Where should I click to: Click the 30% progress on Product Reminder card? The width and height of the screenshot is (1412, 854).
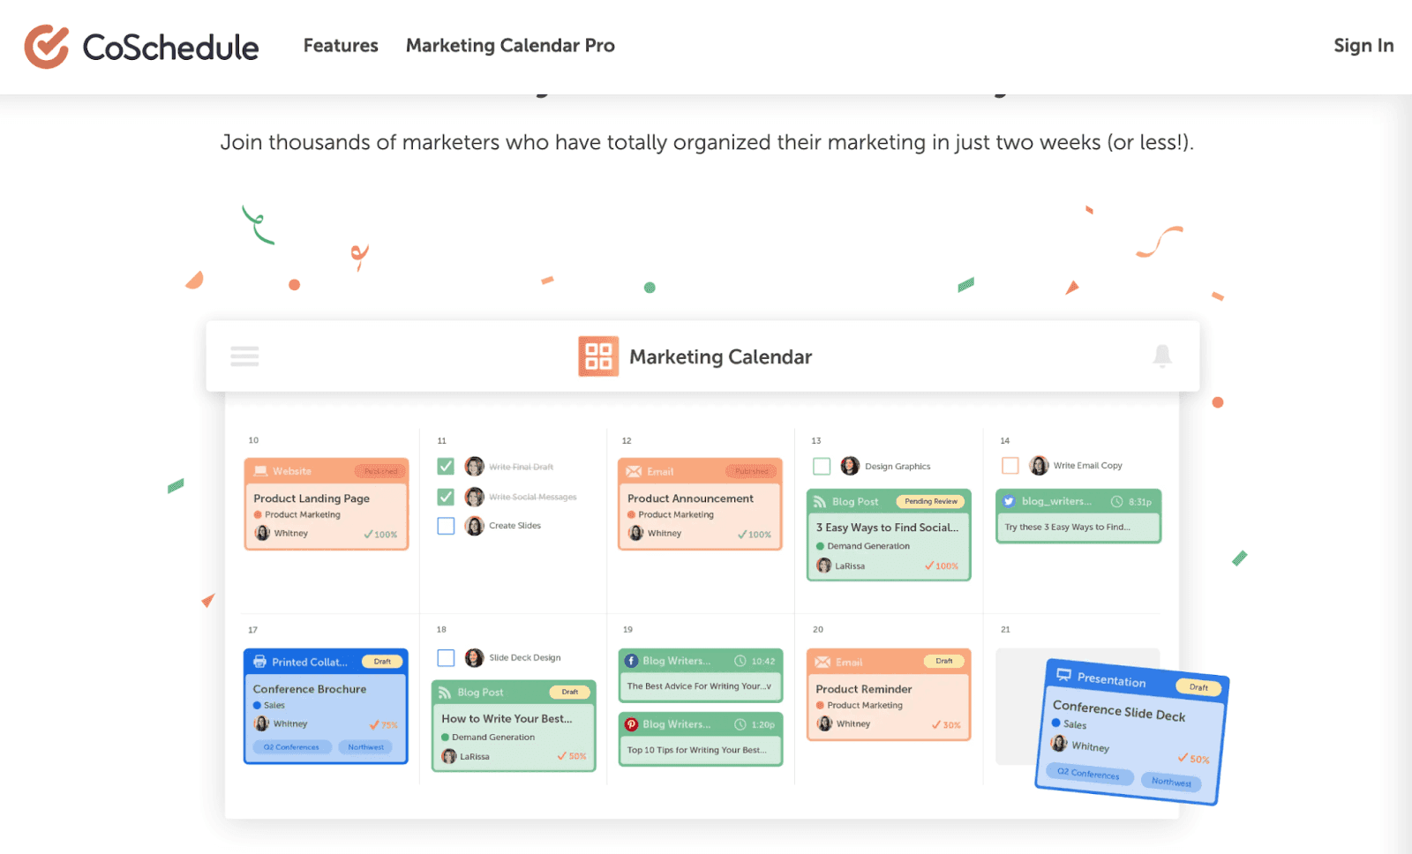946,725
